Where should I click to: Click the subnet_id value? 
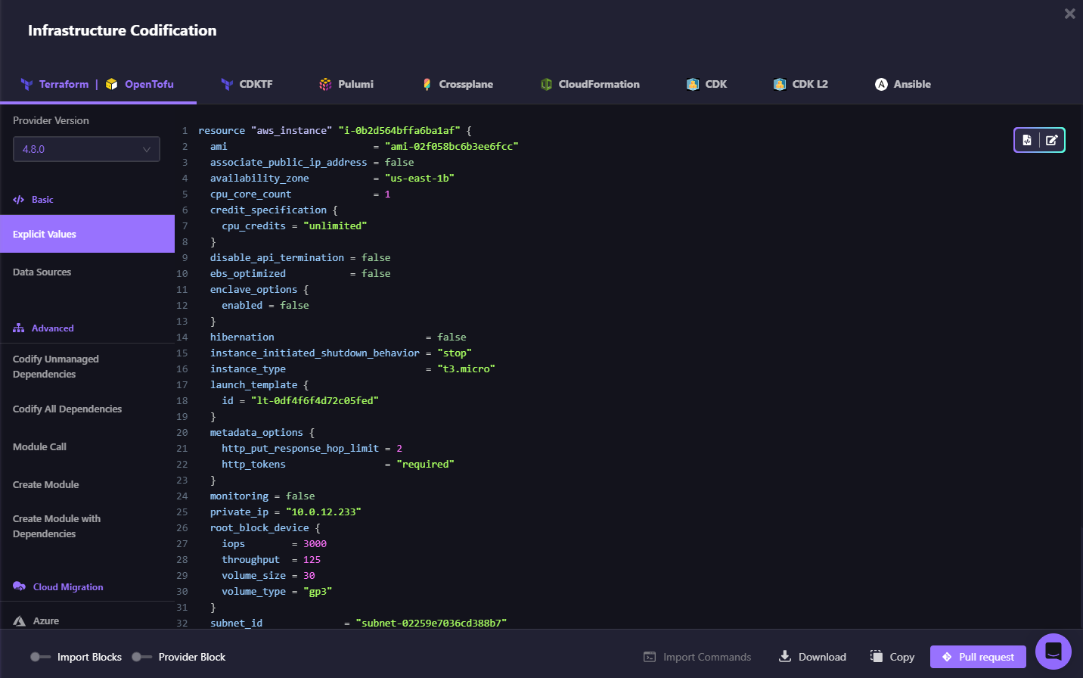[x=431, y=623]
